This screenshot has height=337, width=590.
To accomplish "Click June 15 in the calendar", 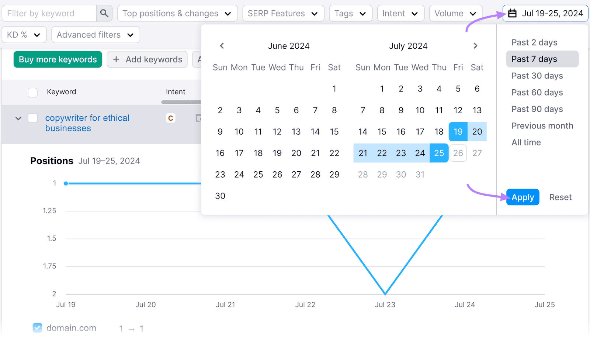I will pyautogui.click(x=334, y=131).
